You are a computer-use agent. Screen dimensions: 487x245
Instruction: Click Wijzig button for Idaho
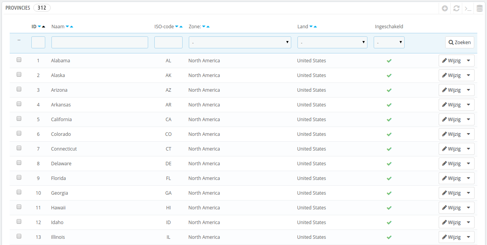pyautogui.click(x=451, y=223)
